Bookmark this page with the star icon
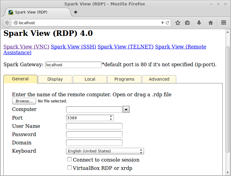Viewport: 231px width, 176px height. tap(178, 23)
